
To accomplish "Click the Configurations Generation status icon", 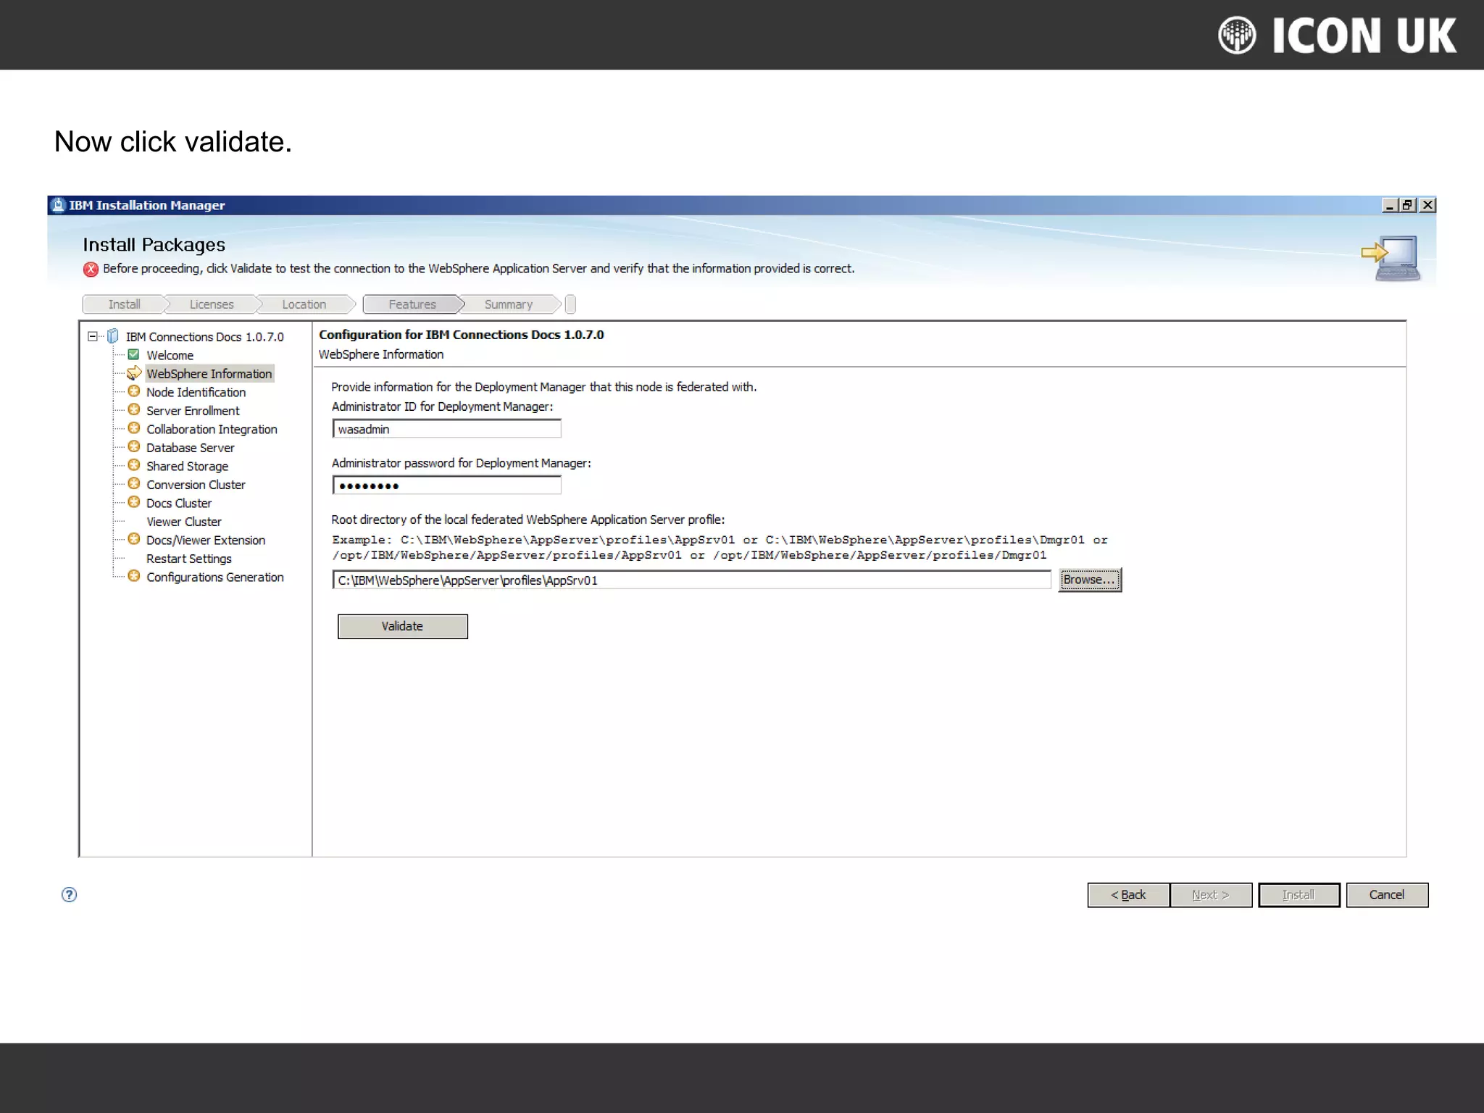I will pyautogui.click(x=134, y=576).
